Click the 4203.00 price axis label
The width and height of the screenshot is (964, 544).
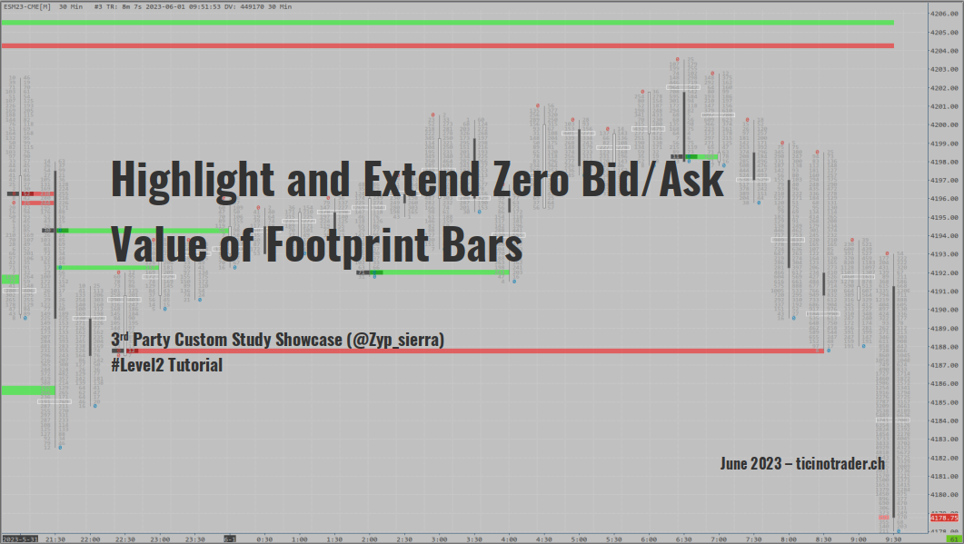944,69
